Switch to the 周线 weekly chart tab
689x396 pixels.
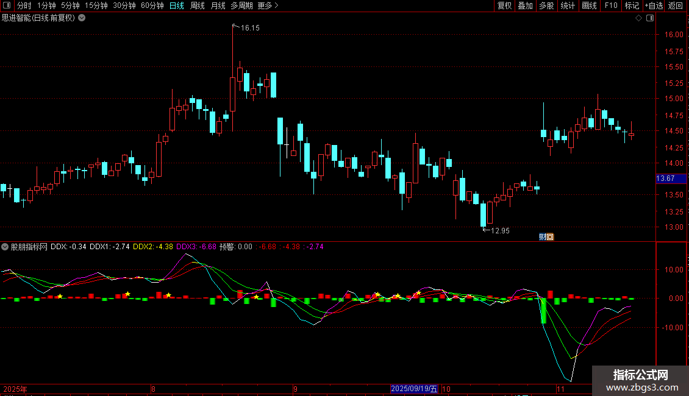coord(198,5)
